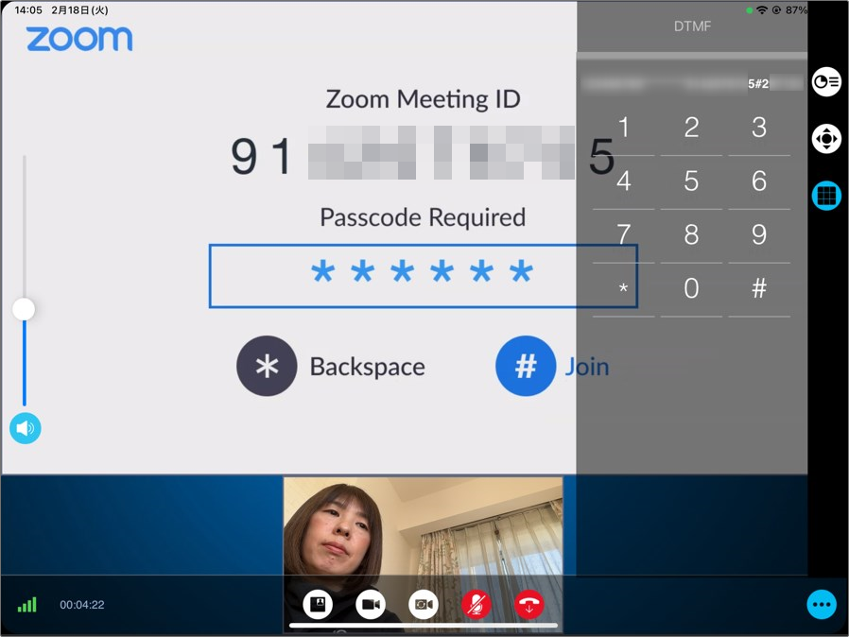Click the Backspace label text
The width and height of the screenshot is (849, 637).
(x=367, y=367)
